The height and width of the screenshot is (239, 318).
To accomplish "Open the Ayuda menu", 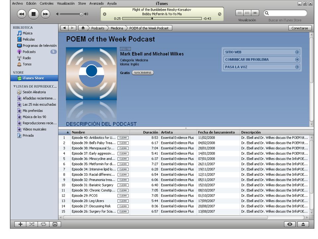I will tap(112, 3).
